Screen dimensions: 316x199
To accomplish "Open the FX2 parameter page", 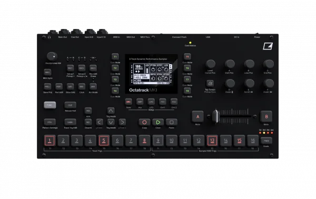I will [x=174, y=102].
